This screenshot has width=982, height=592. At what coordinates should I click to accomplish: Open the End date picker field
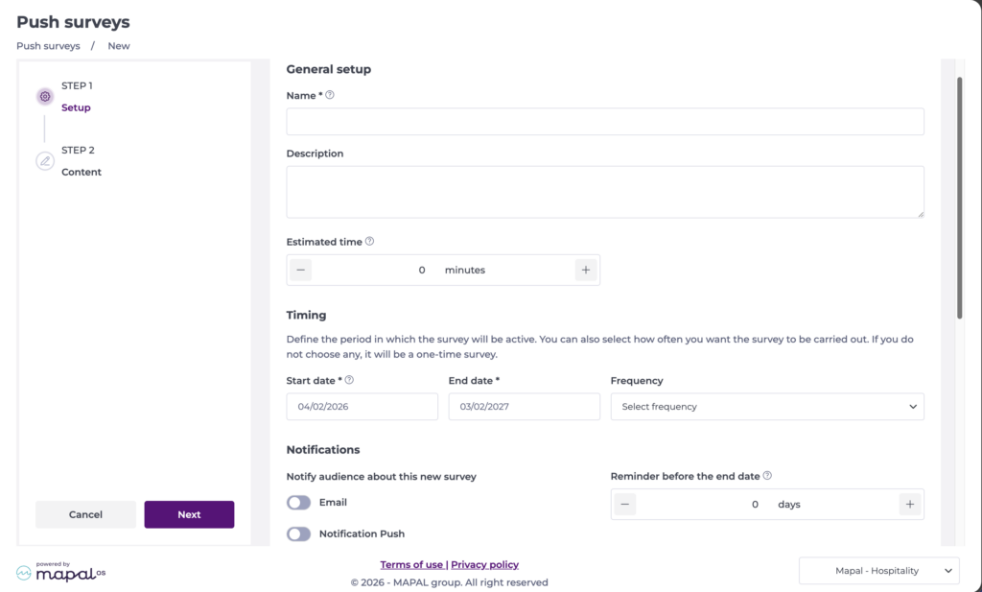tap(524, 407)
